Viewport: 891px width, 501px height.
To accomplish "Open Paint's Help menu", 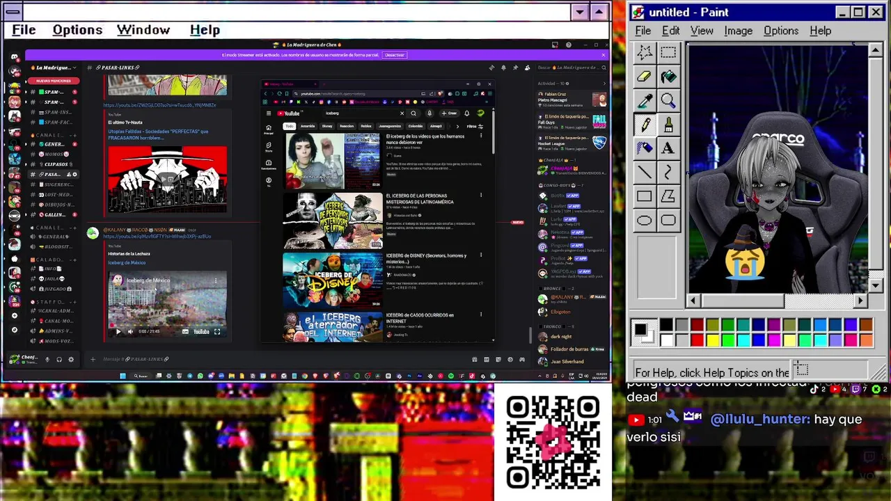I will point(820,31).
